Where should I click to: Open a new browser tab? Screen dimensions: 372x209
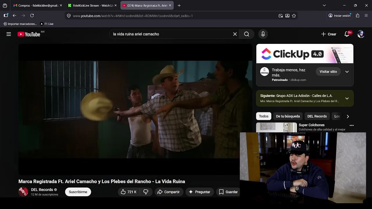(x=179, y=6)
